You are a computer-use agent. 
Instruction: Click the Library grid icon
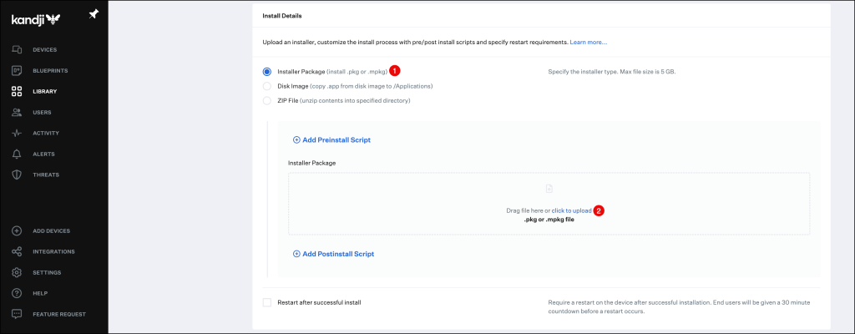tap(17, 91)
